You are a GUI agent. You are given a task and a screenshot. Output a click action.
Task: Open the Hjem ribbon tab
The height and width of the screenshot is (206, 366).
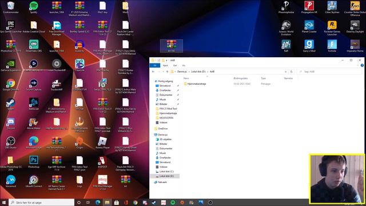coord(165,65)
